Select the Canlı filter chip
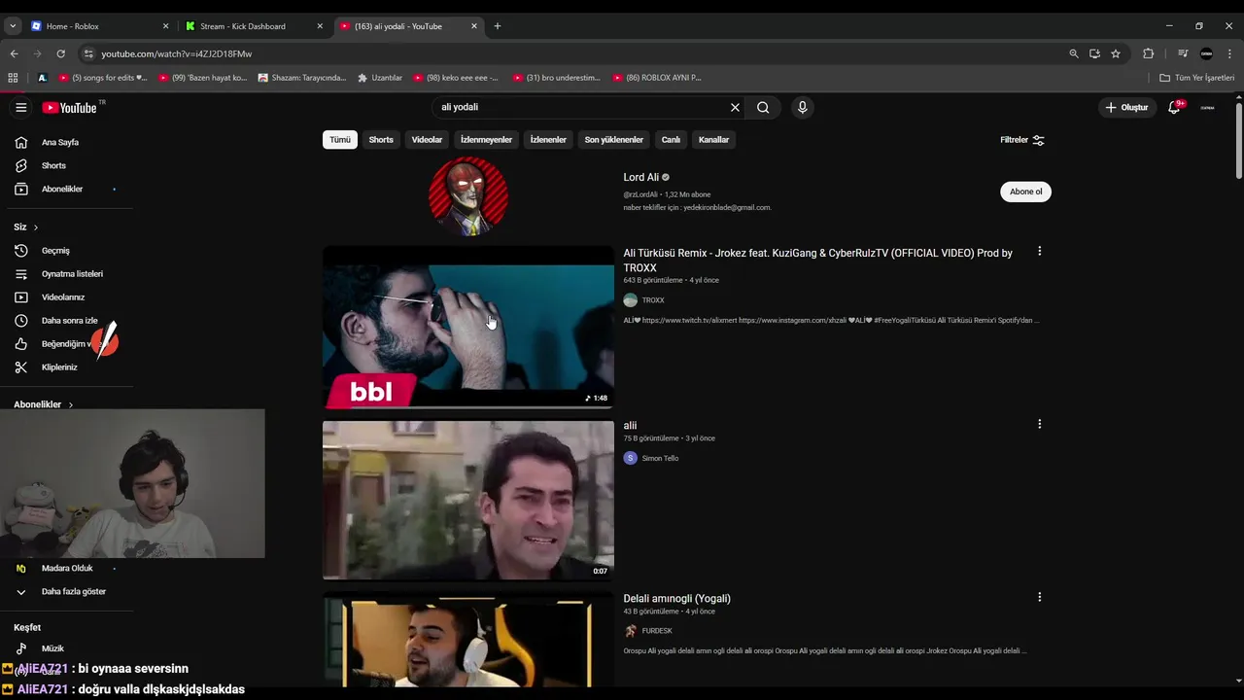This screenshot has height=700, width=1244. (671, 140)
